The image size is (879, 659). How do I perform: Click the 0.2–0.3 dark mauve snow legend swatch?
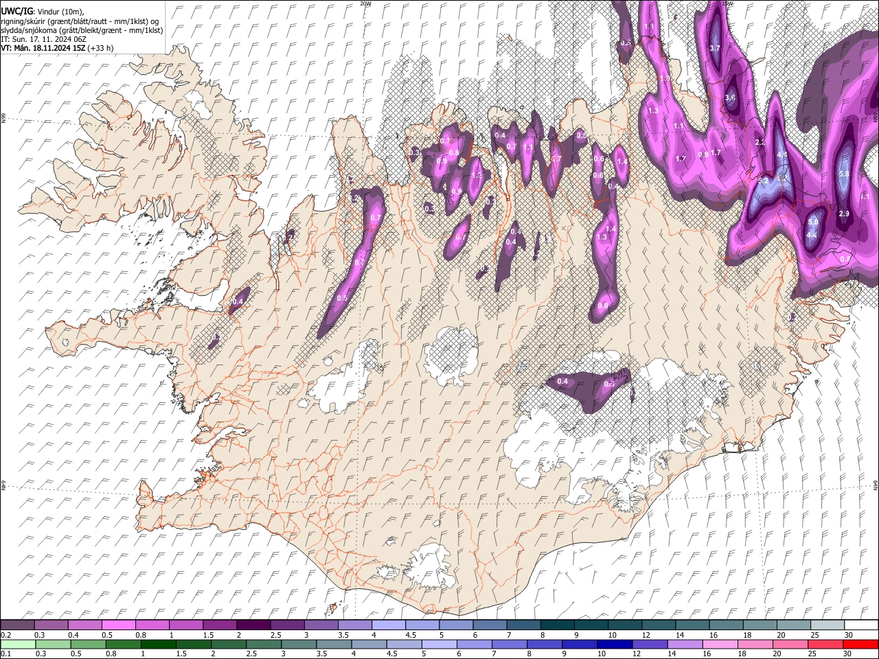(18, 625)
